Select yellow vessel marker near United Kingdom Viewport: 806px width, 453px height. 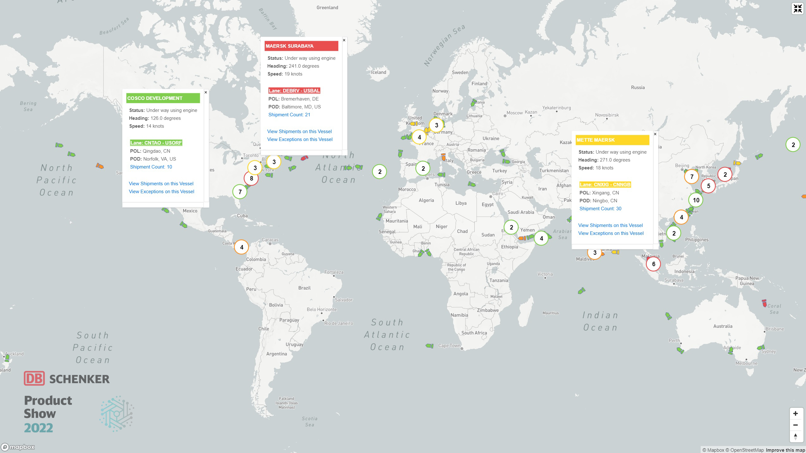[414, 124]
